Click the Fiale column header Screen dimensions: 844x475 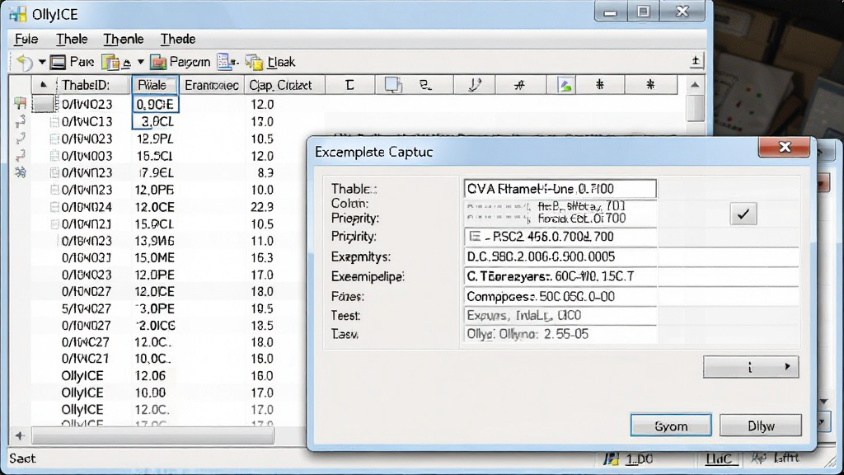[155, 85]
